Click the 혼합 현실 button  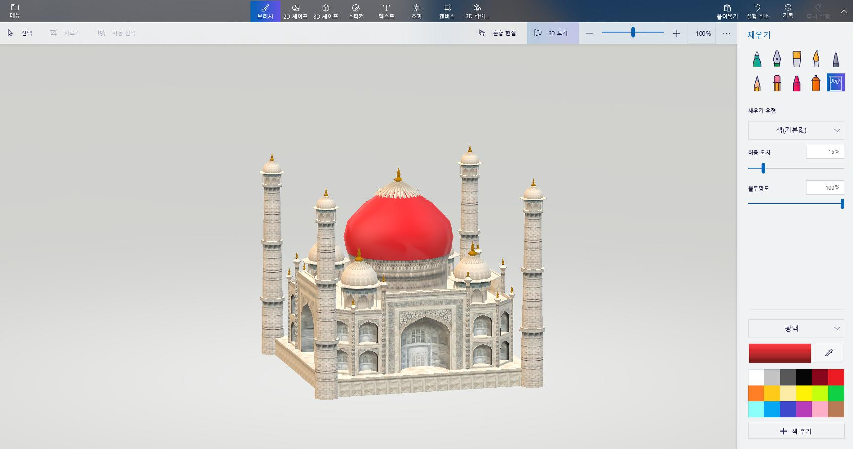coord(497,33)
